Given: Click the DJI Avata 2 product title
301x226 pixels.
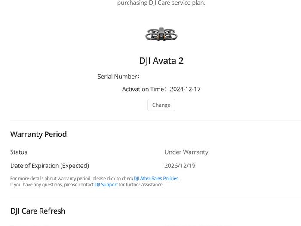Looking at the screenshot, I should (161, 61).
